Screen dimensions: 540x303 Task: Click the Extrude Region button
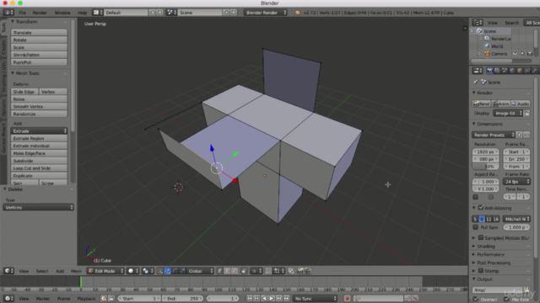click(39, 138)
